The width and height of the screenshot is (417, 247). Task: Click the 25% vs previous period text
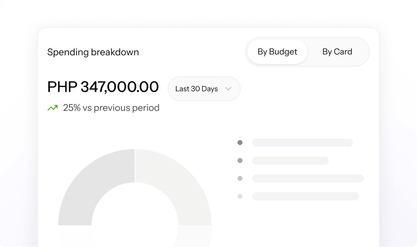click(x=111, y=108)
